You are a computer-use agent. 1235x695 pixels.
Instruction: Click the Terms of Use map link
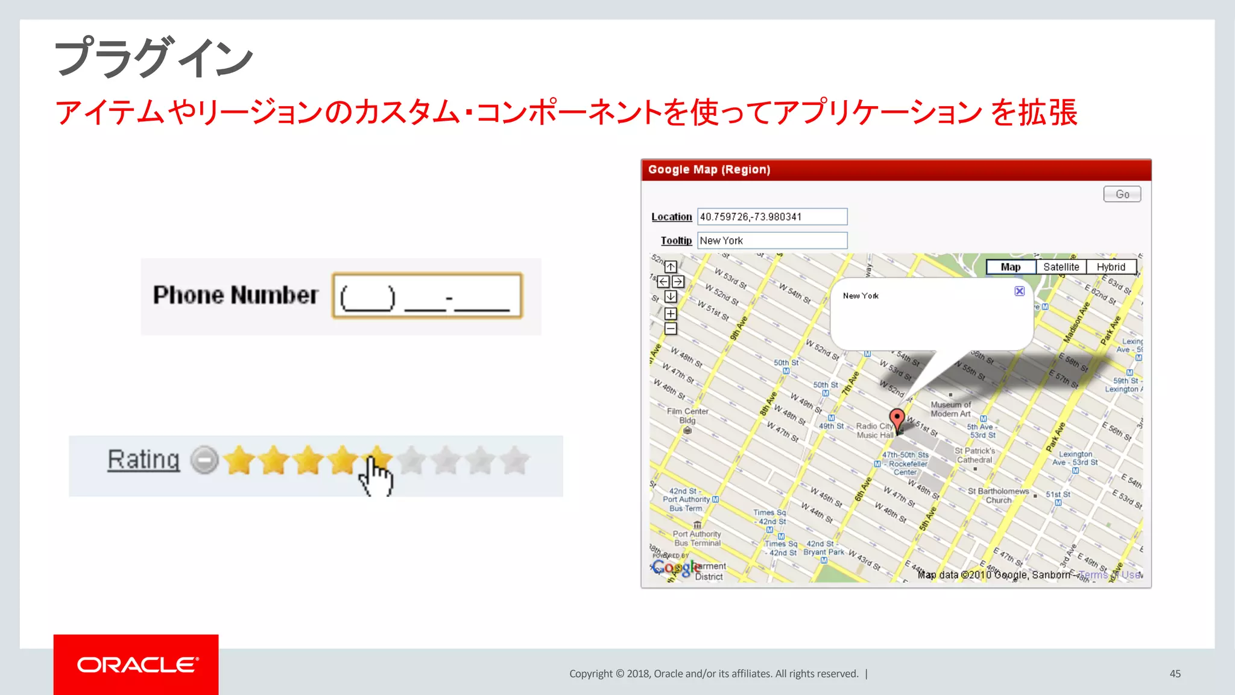click(x=1110, y=575)
